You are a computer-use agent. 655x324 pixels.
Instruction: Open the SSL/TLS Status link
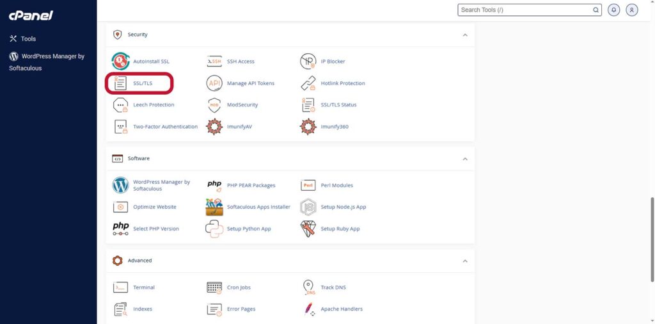coord(339,105)
